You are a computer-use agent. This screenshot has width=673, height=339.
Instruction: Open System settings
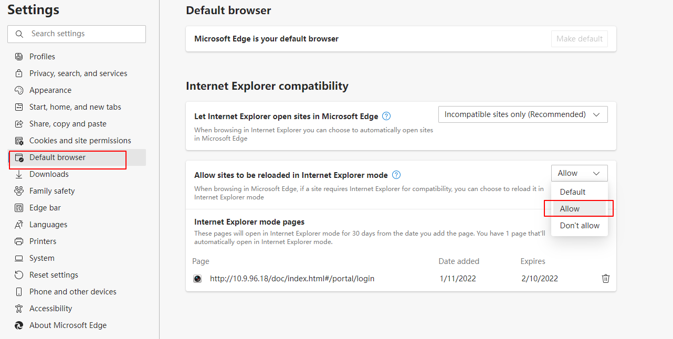[77, 258]
